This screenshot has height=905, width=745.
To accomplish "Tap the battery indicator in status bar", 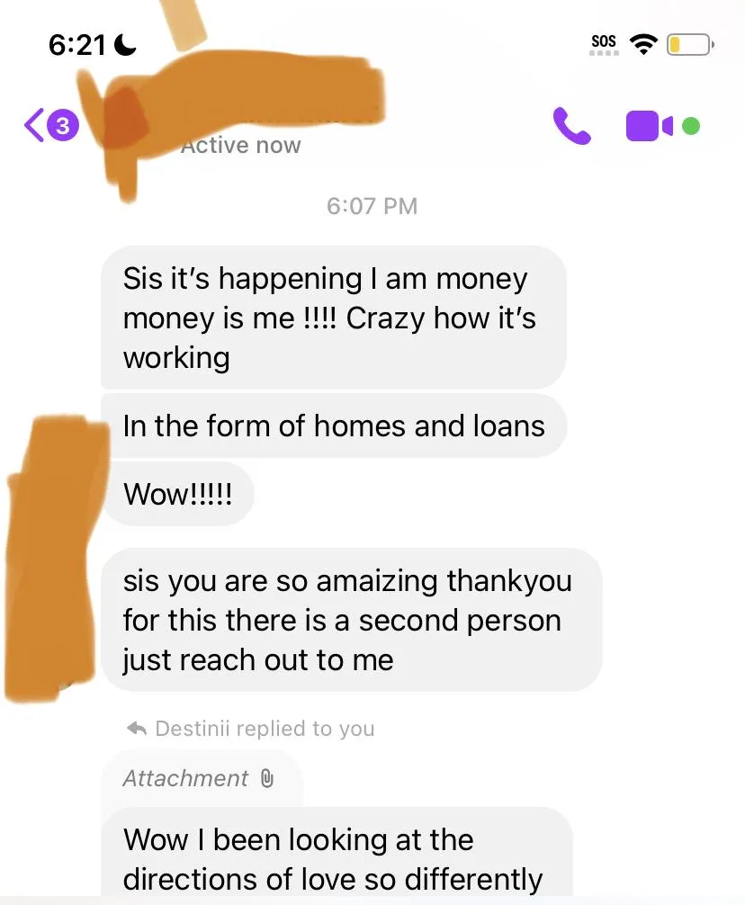I will [x=690, y=44].
